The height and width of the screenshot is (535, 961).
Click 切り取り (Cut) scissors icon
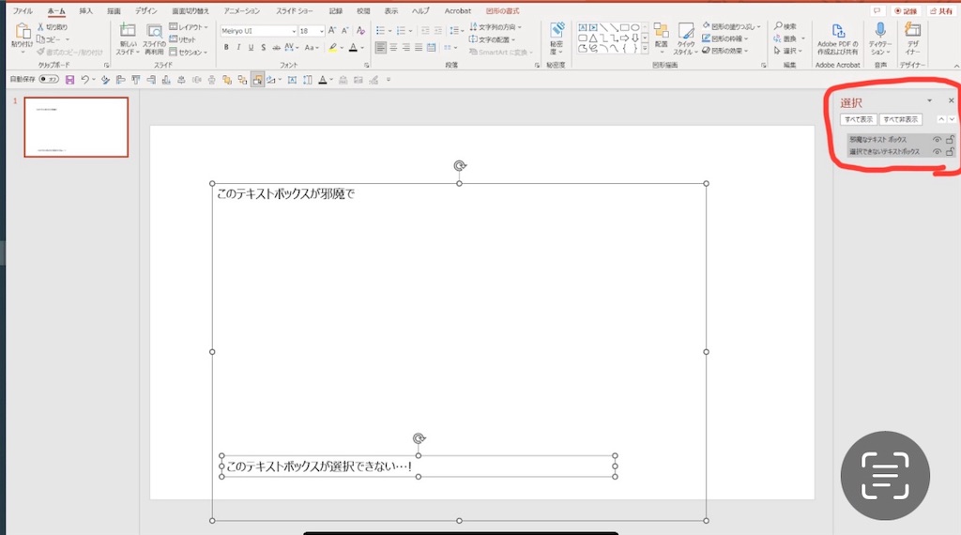point(40,27)
